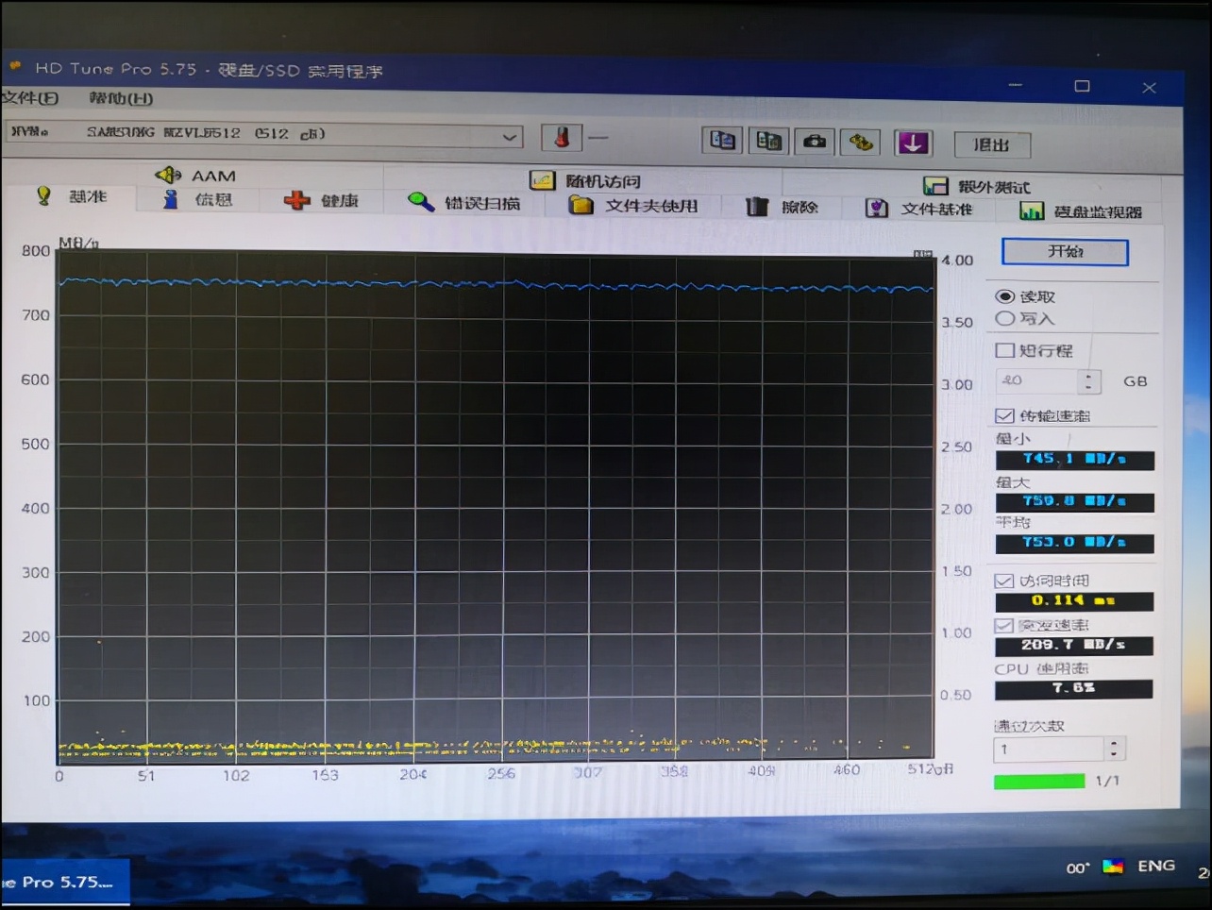The height and width of the screenshot is (910, 1212).
Task: Expand the SAMSUNG drive selection dropdown
Action: [510, 137]
